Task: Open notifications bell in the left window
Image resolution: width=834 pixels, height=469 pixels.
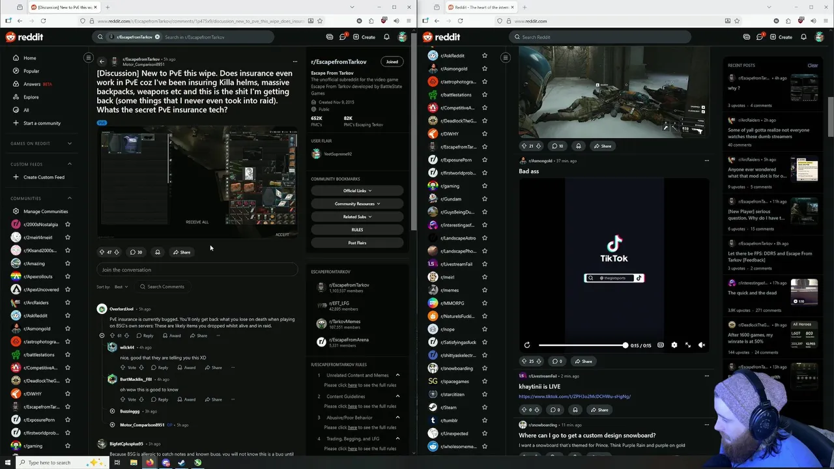Action: [386, 37]
